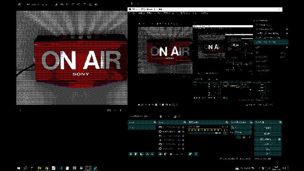This screenshot has width=304, height=171.
Task: Remove the configurable transition in Scene Transitions
Action: coord(244,137)
